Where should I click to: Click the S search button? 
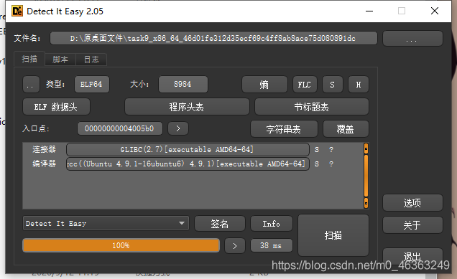(332, 85)
